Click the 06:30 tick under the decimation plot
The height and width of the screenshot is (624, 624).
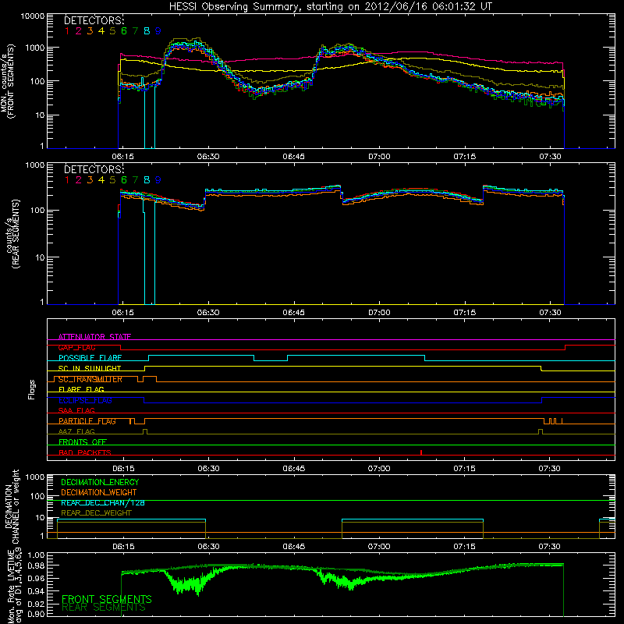point(208,547)
